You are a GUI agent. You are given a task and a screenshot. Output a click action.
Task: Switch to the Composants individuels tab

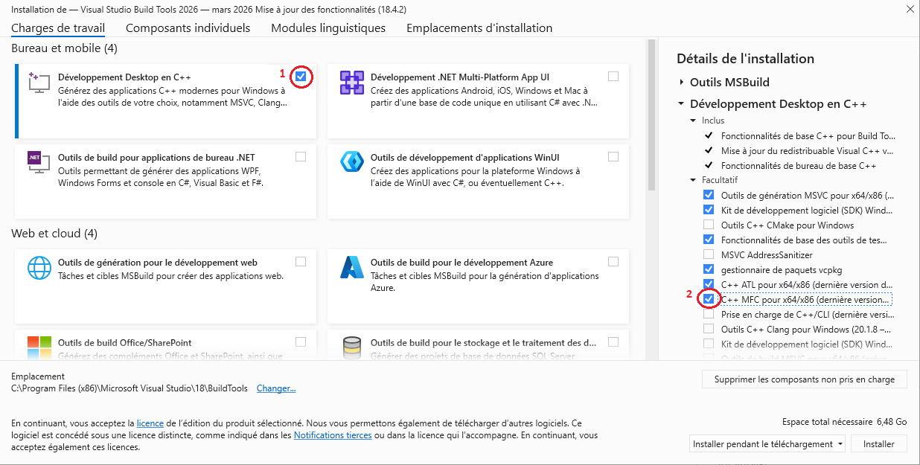click(x=188, y=28)
